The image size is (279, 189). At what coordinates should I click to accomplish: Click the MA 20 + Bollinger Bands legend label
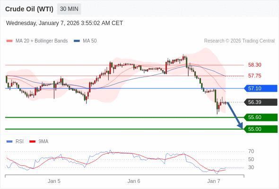click(42, 41)
